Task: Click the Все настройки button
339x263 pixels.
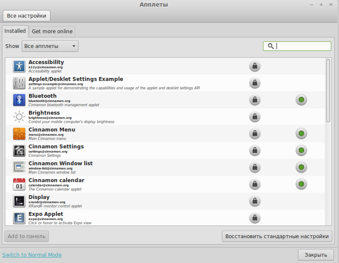Action: [27, 16]
